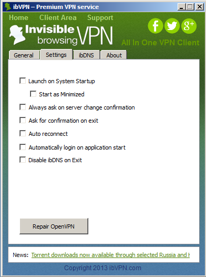206x277 pixels.
Task: Open the Facebook icon link
Action: tap(155, 26)
